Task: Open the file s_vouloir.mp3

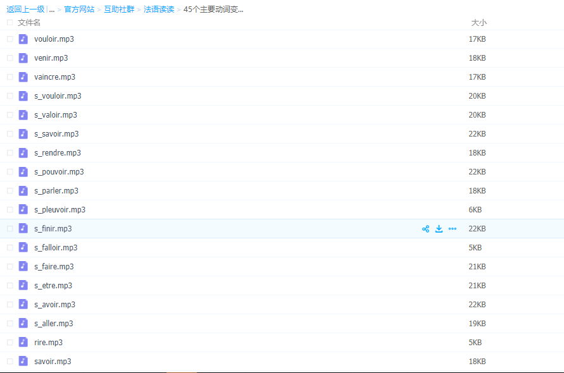Action: pyautogui.click(x=58, y=96)
